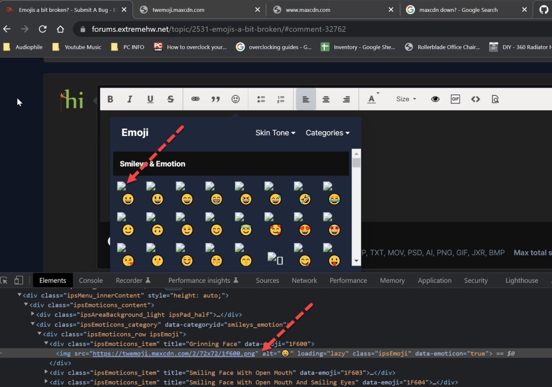Click the insert link icon
The width and height of the screenshot is (552, 387).
(196, 99)
